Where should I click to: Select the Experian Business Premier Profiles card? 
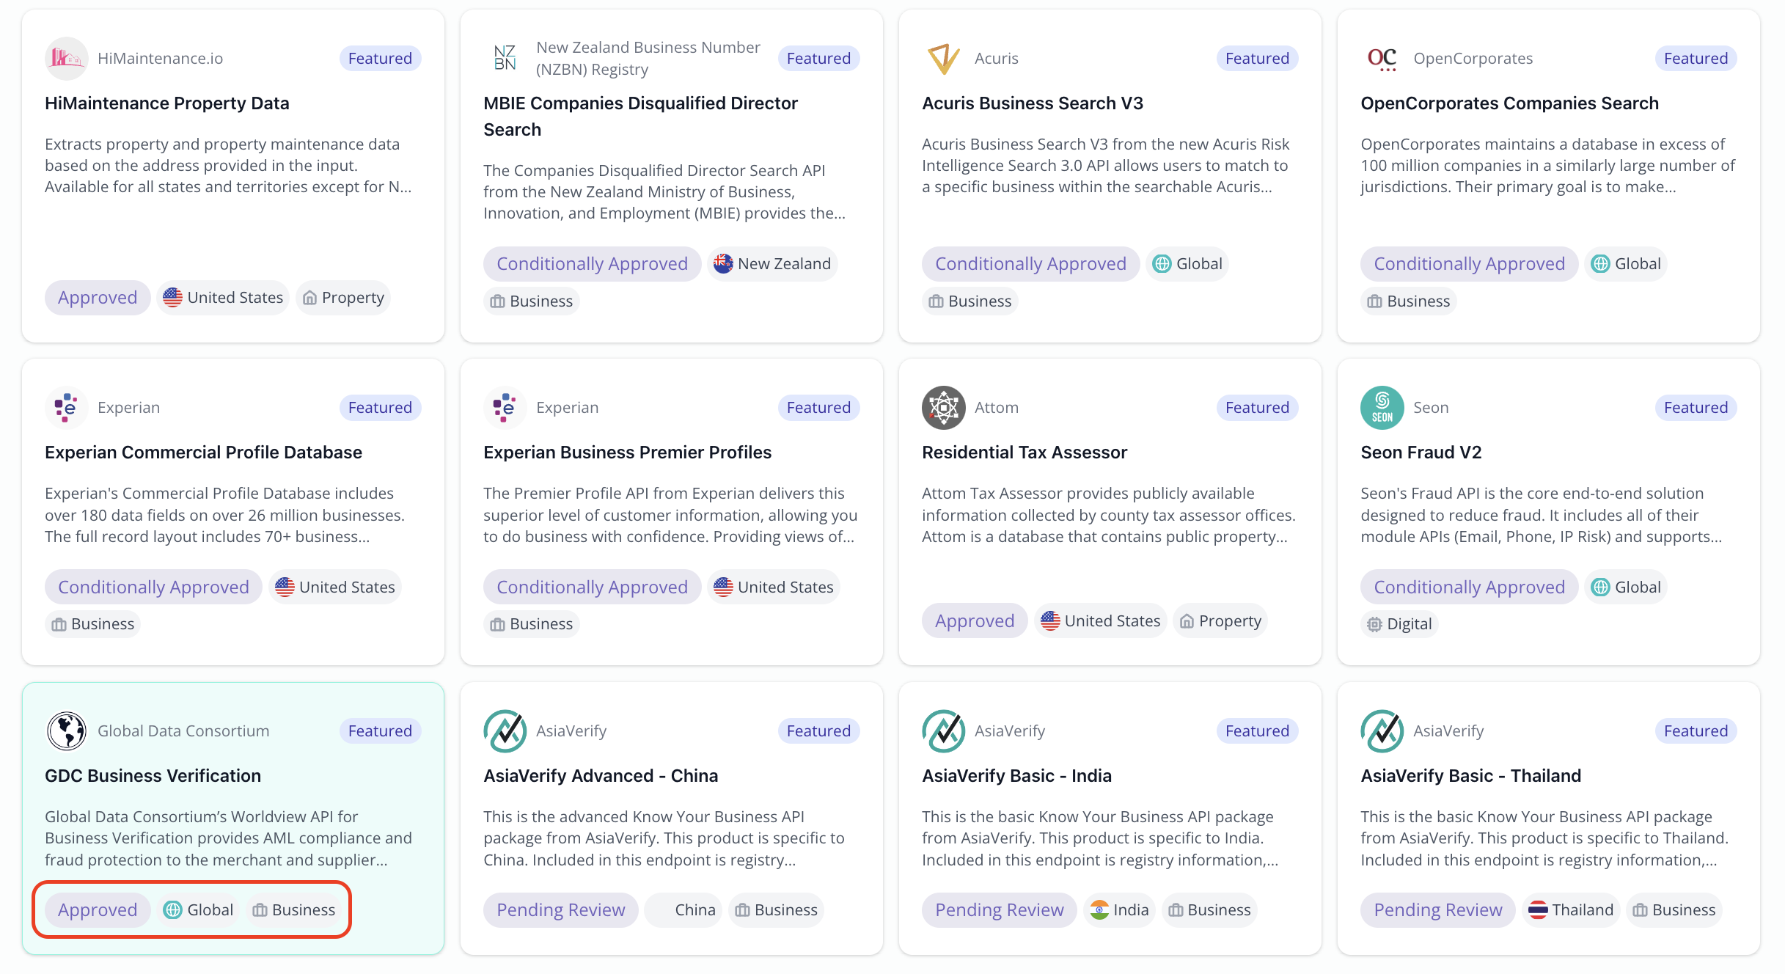click(671, 513)
